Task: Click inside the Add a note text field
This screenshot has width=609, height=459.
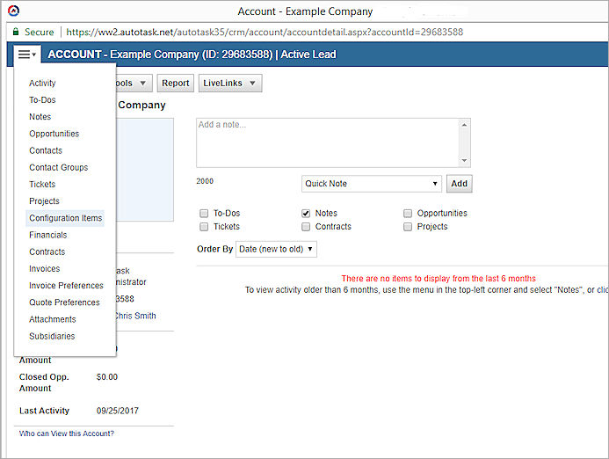Action: [x=325, y=141]
